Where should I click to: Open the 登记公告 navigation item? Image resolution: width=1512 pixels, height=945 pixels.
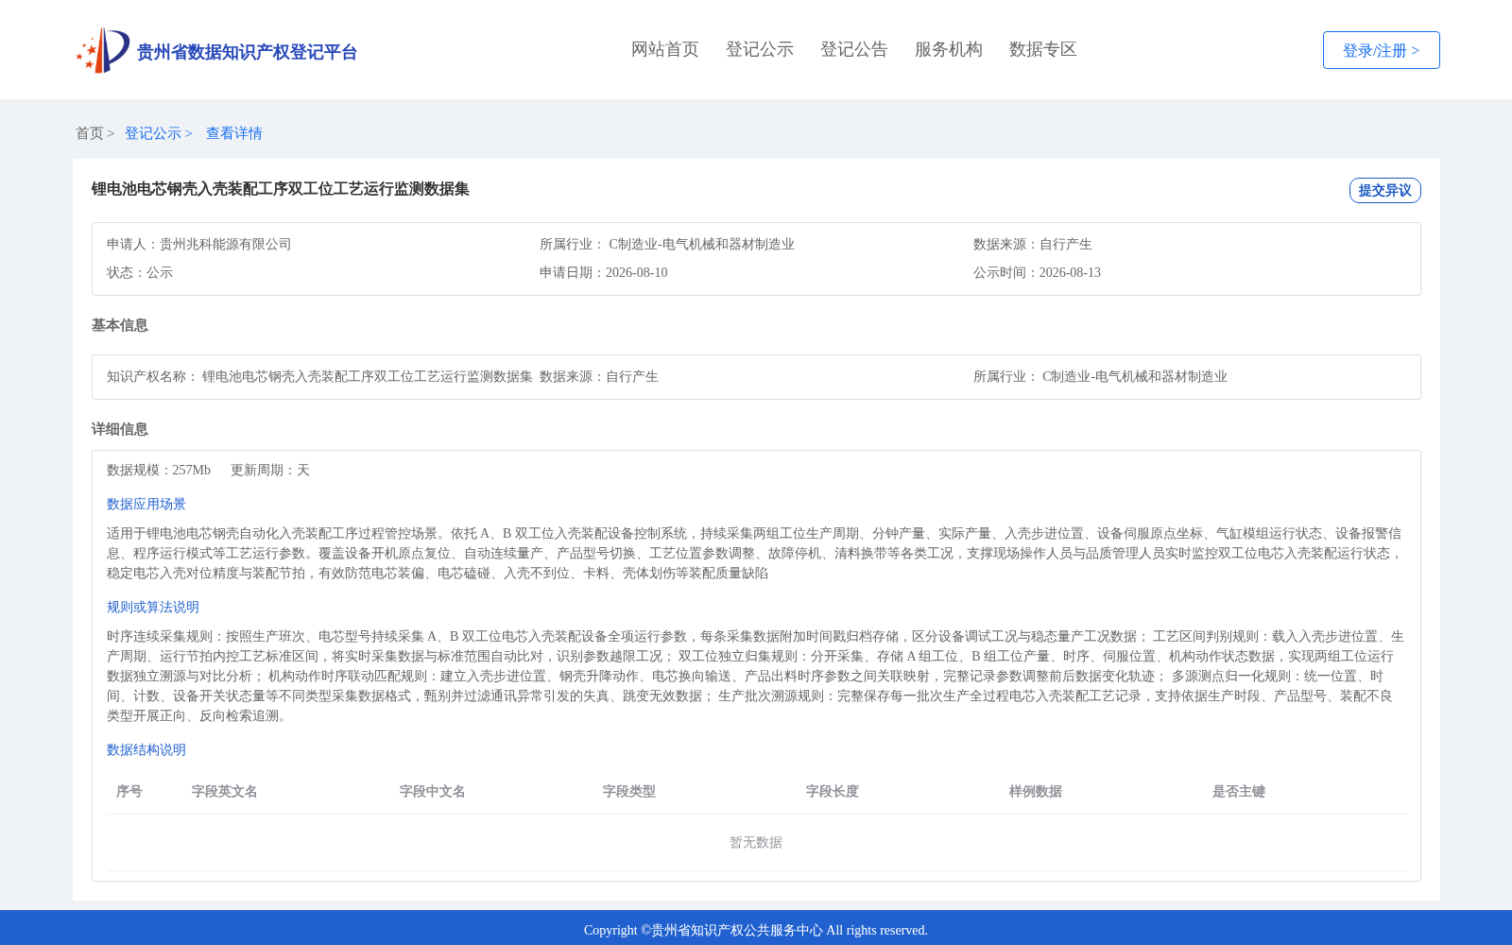854,49
